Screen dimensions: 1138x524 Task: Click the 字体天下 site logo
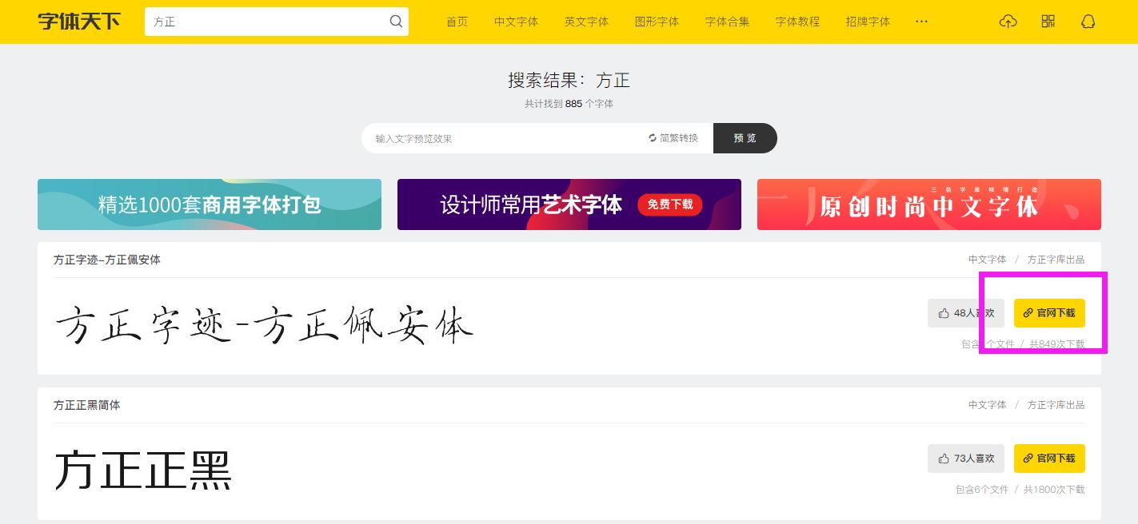[x=78, y=22]
